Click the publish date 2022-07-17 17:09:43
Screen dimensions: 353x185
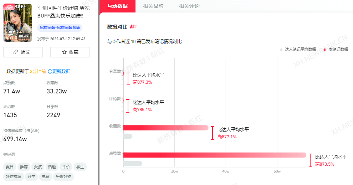coord(68,39)
